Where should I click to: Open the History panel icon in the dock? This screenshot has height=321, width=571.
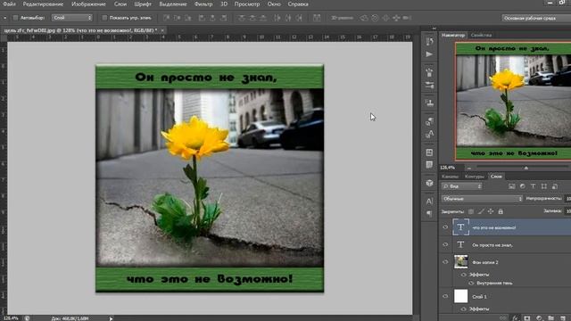pos(430,41)
